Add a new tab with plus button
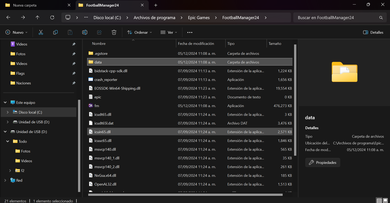390x203 pixels. tap(156, 5)
